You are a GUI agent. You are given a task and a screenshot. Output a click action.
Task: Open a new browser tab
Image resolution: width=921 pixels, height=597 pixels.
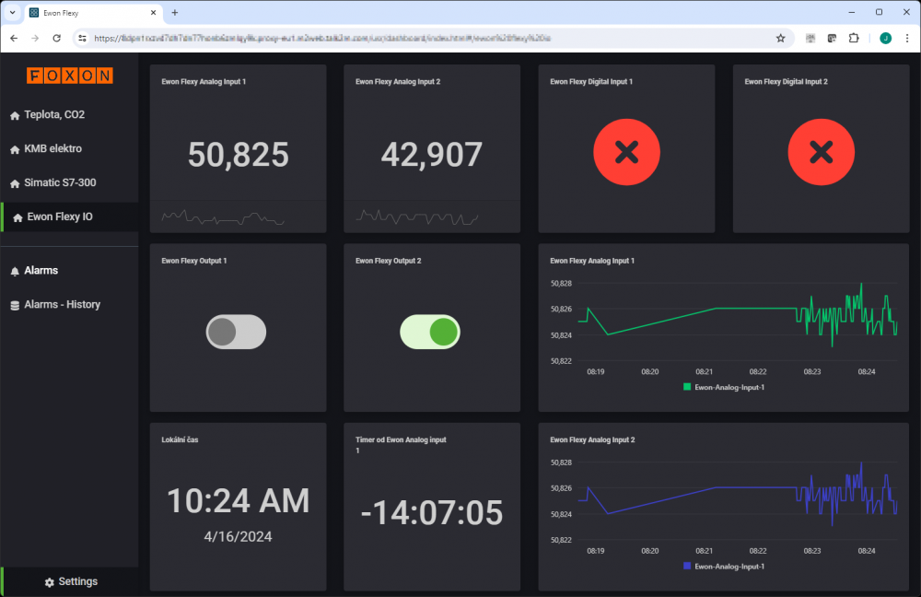click(x=174, y=12)
